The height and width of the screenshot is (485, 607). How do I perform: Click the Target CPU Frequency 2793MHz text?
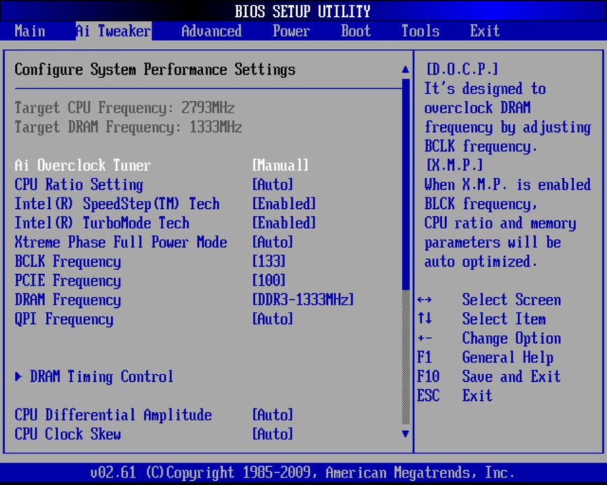click(x=125, y=108)
